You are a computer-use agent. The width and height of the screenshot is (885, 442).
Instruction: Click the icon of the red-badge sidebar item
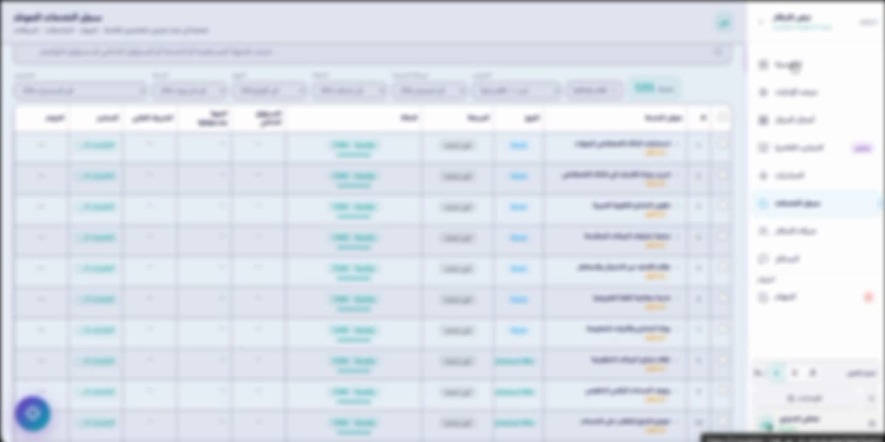coord(763,297)
